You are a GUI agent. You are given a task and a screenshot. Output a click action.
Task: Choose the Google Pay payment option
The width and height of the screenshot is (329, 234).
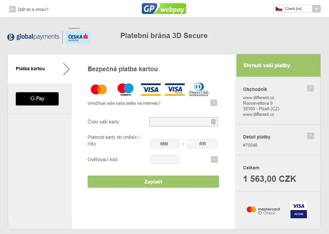[37, 99]
